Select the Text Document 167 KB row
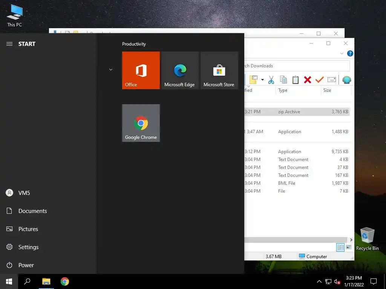The image size is (386, 289). (x=297, y=175)
